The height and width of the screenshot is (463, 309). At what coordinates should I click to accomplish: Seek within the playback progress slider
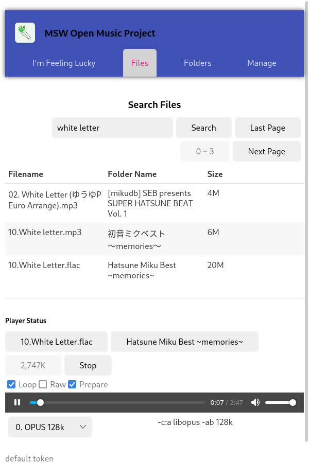pos(118,402)
